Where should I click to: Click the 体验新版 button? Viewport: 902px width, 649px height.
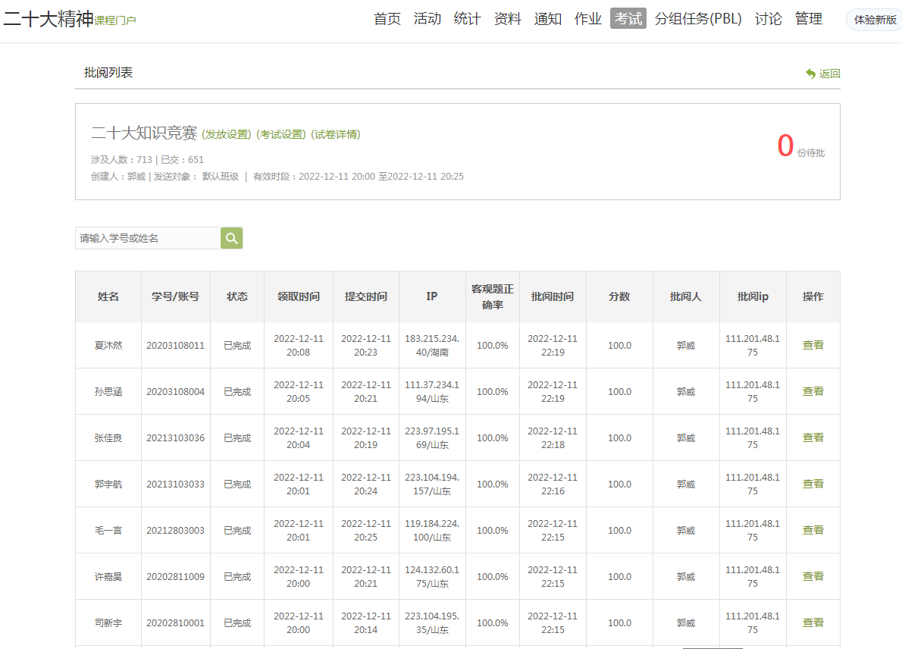pyautogui.click(x=872, y=19)
